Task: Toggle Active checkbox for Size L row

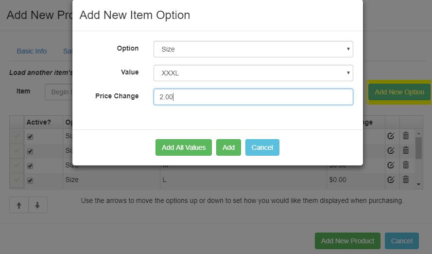Action: click(30, 180)
